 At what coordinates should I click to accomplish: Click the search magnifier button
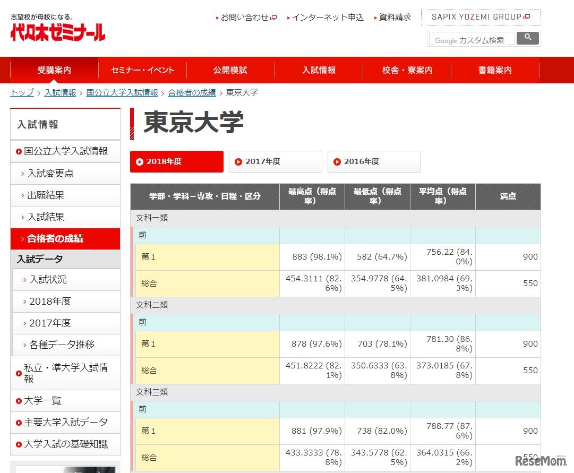[x=527, y=38]
